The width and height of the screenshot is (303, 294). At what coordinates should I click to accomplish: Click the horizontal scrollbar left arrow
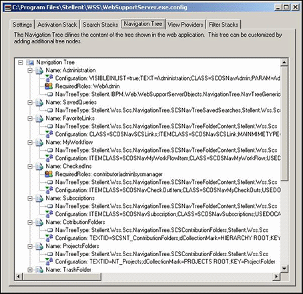pos(19,277)
